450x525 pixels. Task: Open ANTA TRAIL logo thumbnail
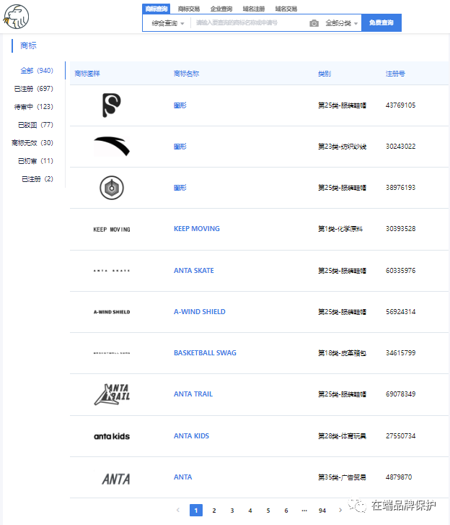point(112,394)
